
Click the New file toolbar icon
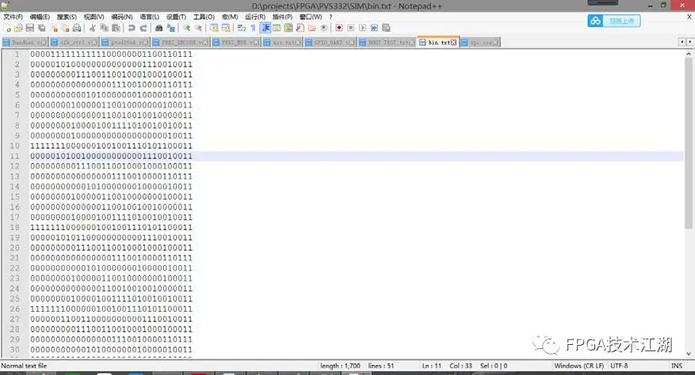(x=6, y=28)
